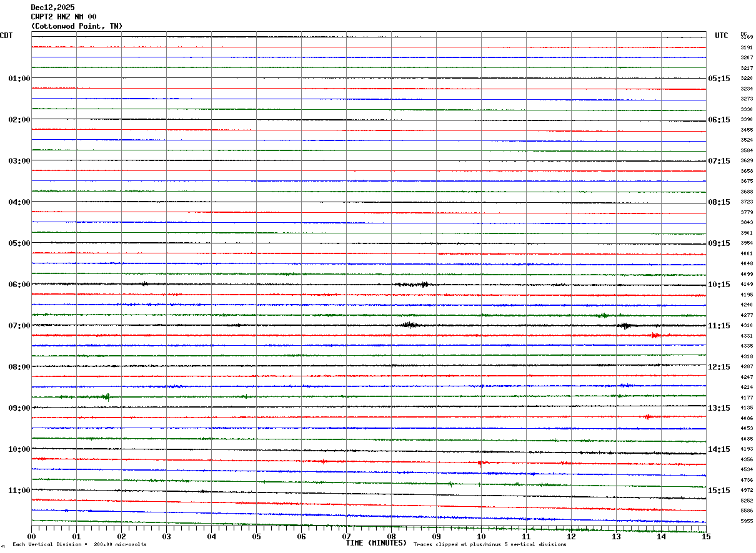
Task: Click the 10:00 CDT hour label
Action: pyautogui.click(x=19, y=449)
